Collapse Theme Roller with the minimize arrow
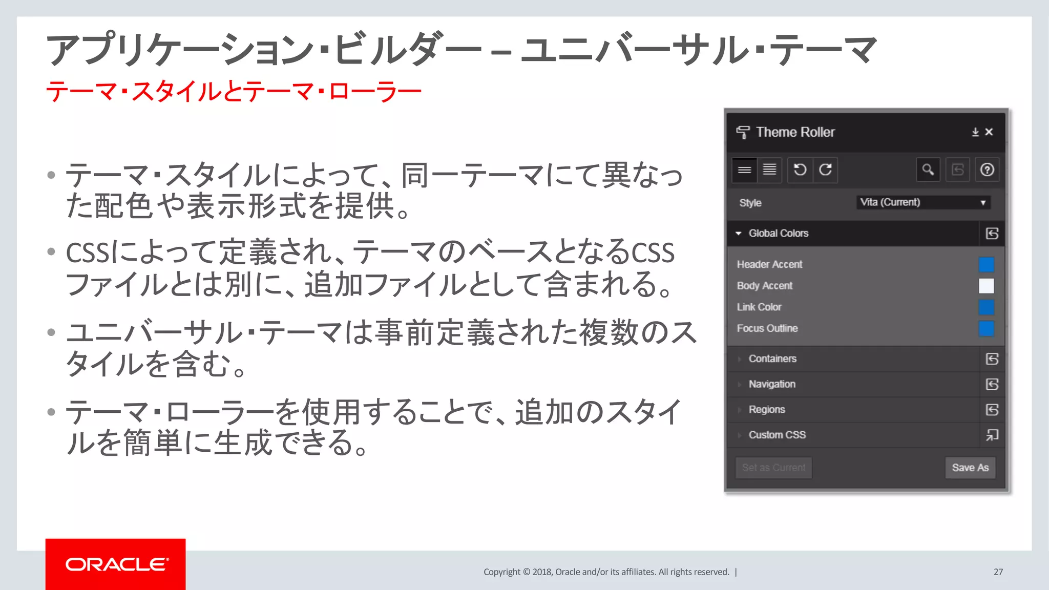 coord(975,132)
